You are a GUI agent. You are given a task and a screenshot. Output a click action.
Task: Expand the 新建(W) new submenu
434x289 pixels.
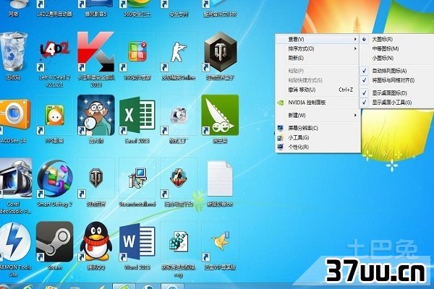coord(318,115)
